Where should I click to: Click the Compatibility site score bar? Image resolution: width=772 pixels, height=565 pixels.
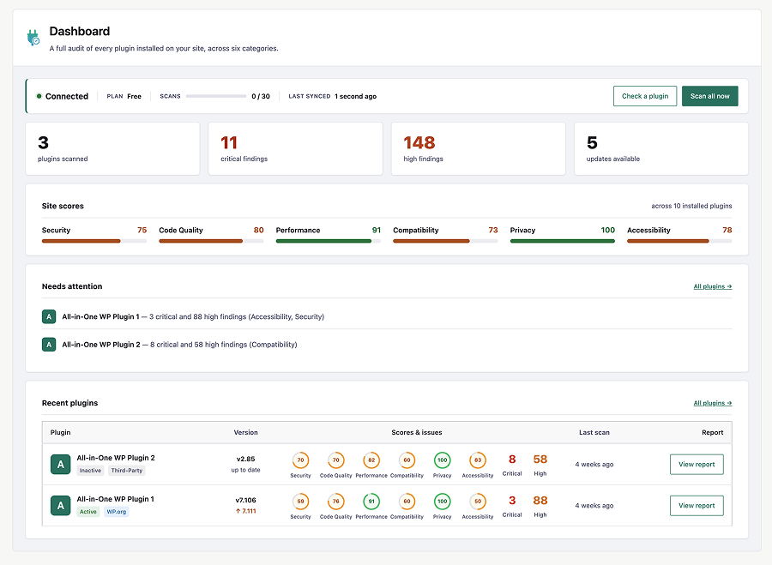coord(445,241)
